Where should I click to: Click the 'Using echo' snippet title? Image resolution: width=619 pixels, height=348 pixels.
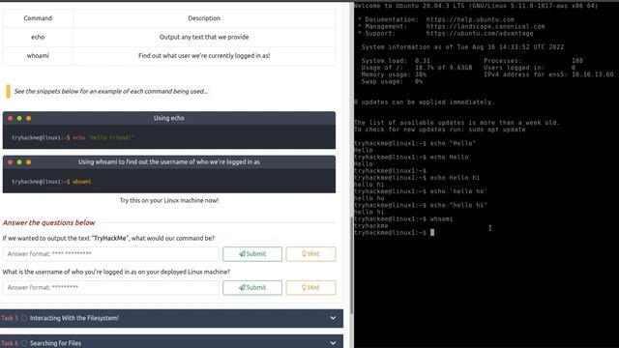(x=169, y=118)
